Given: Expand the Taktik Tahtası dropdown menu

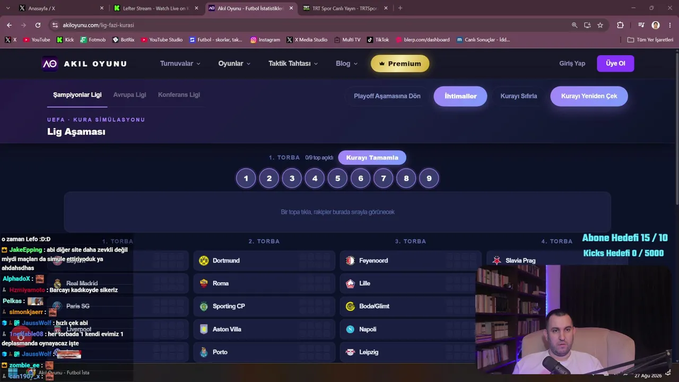Looking at the screenshot, I should pos(293,64).
